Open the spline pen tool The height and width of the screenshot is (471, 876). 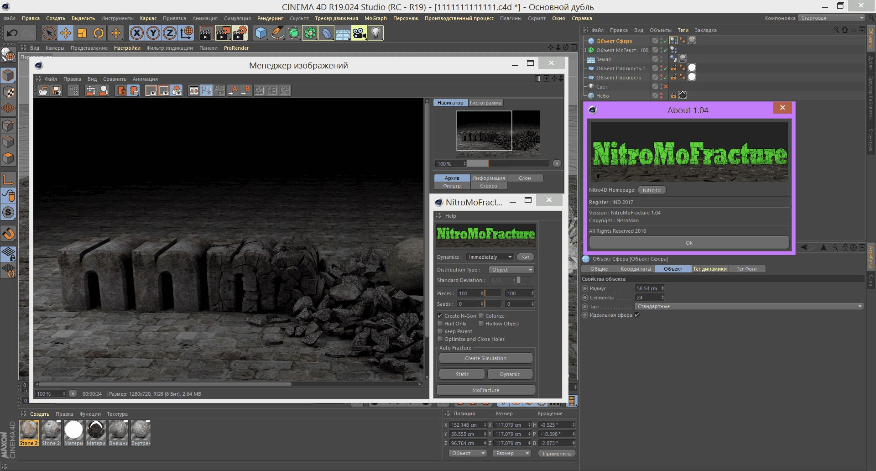277,33
